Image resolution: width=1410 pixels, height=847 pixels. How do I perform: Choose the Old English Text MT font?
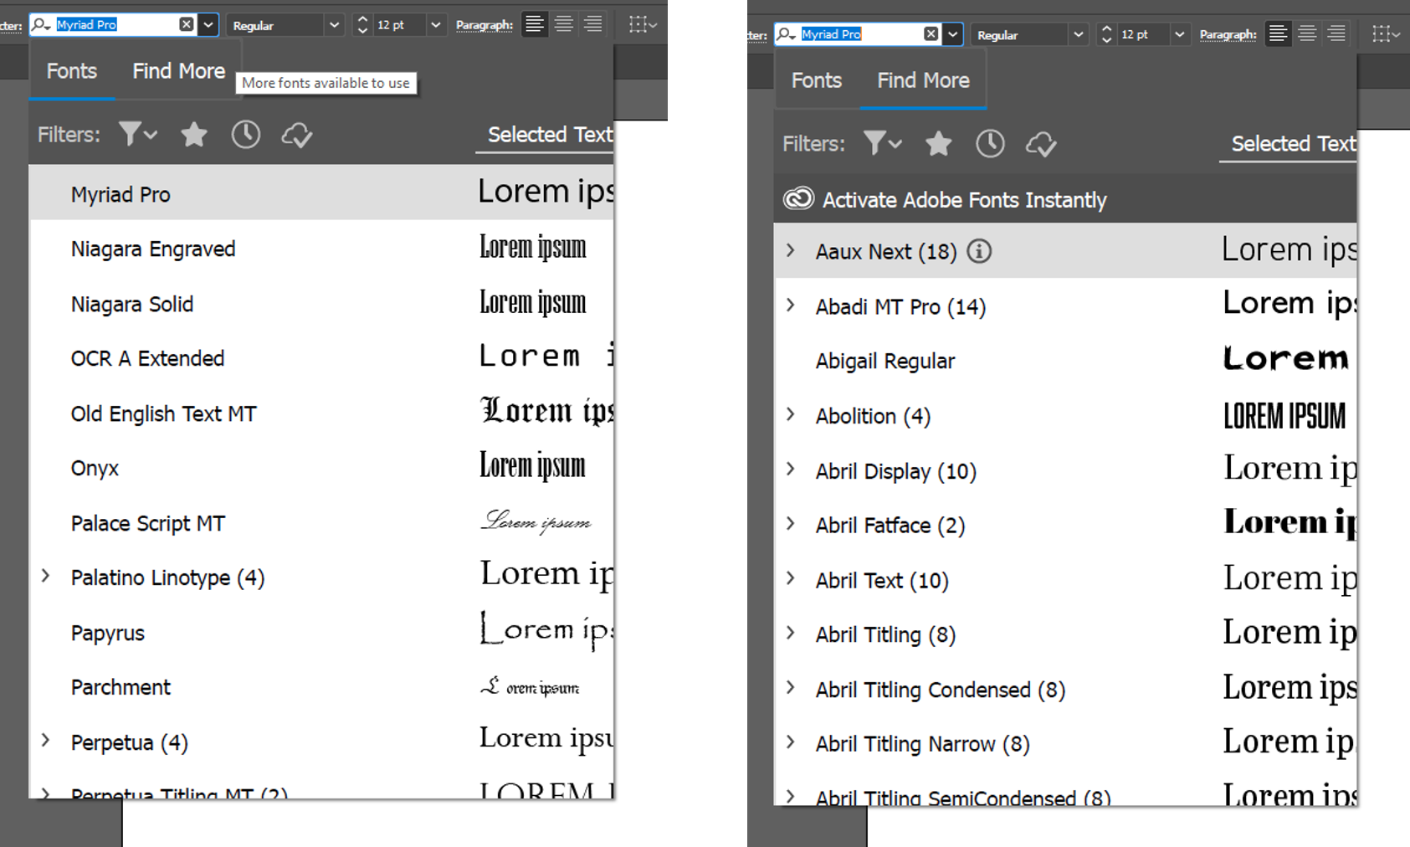click(322, 413)
